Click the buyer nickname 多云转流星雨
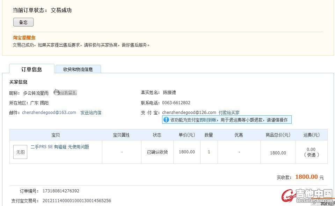The height and width of the screenshot is (206, 335). pyautogui.click(x=36, y=93)
